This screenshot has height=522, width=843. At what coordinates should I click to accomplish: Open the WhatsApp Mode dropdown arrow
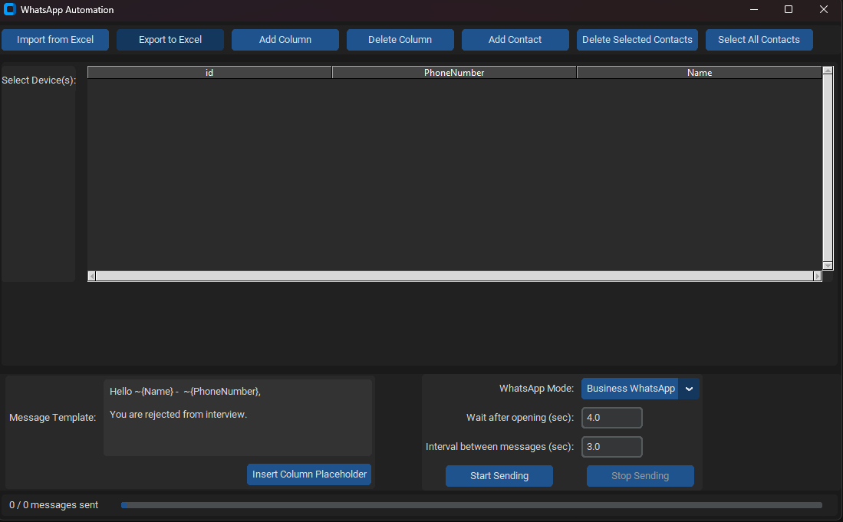coord(689,389)
